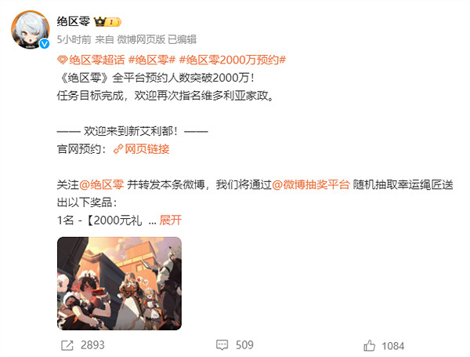Expand the full post text with 展开
The image size is (470, 357).
pyautogui.click(x=171, y=220)
